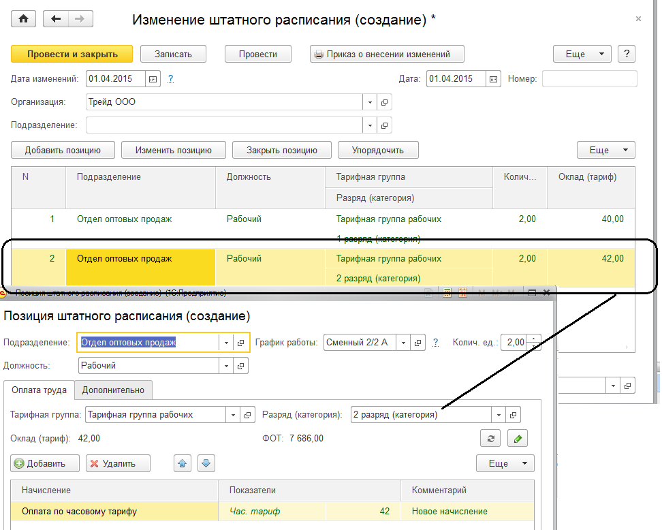Click the Home icon button
This screenshot has height=530, width=662.
pyautogui.click(x=24, y=19)
